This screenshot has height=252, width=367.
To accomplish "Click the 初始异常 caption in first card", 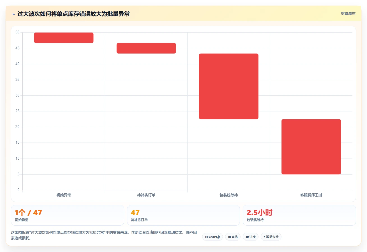I will click(22, 220).
